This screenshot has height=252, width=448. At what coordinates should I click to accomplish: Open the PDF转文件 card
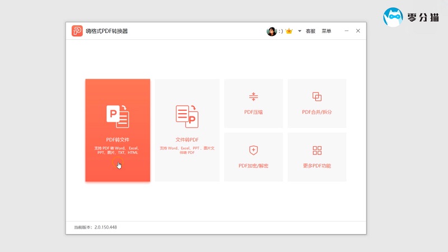[x=118, y=130]
